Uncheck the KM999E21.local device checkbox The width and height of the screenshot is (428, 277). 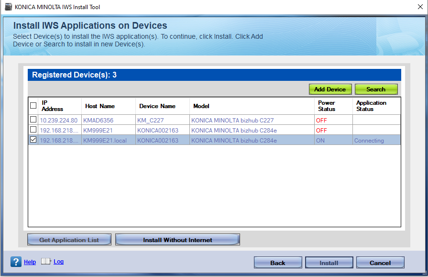coord(33,140)
